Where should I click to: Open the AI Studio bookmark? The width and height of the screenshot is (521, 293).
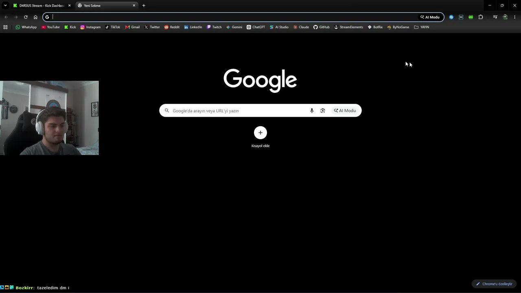click(279, 27)
